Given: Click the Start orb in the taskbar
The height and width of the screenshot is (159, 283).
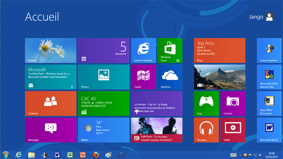Looking at the screenshot, I should pos(6,155).
